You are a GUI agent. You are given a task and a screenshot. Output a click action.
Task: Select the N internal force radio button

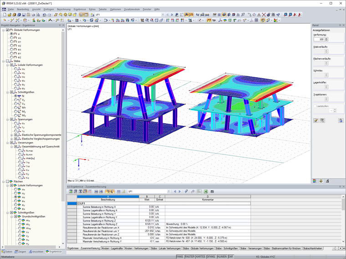(x=15, y=96)
